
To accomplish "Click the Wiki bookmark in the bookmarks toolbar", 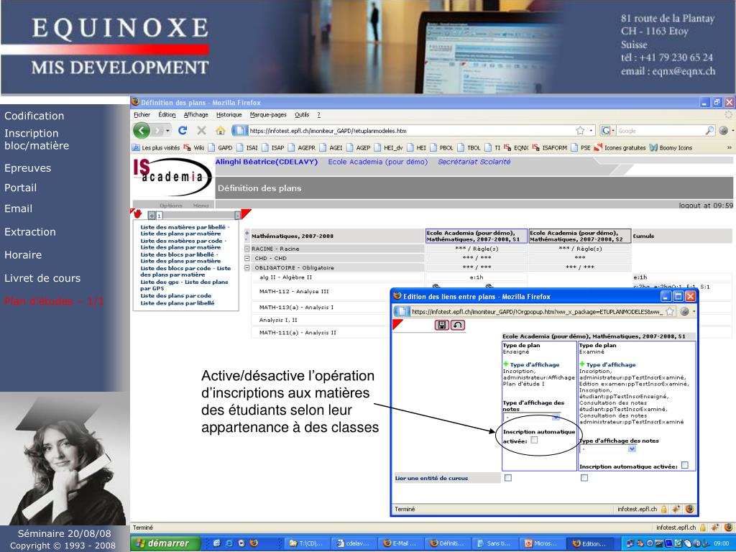I will tap(195, 147).
